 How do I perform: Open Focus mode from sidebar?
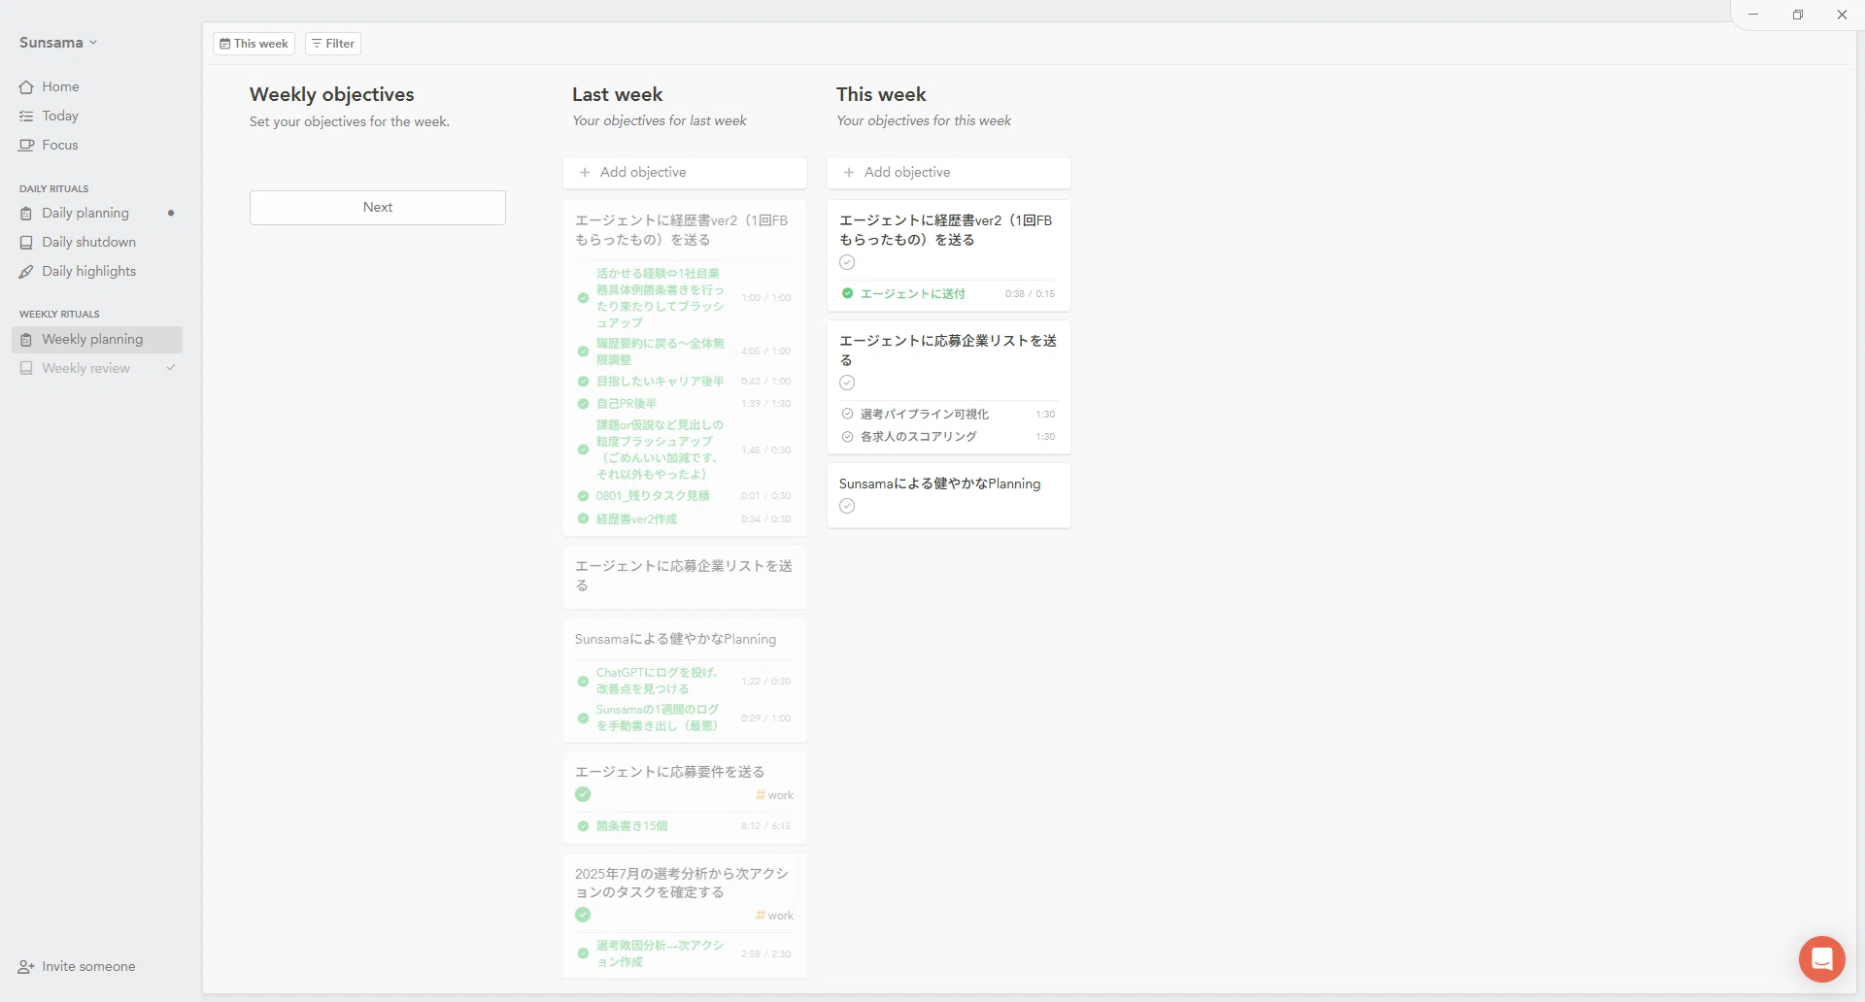click(x=60, y=145)
